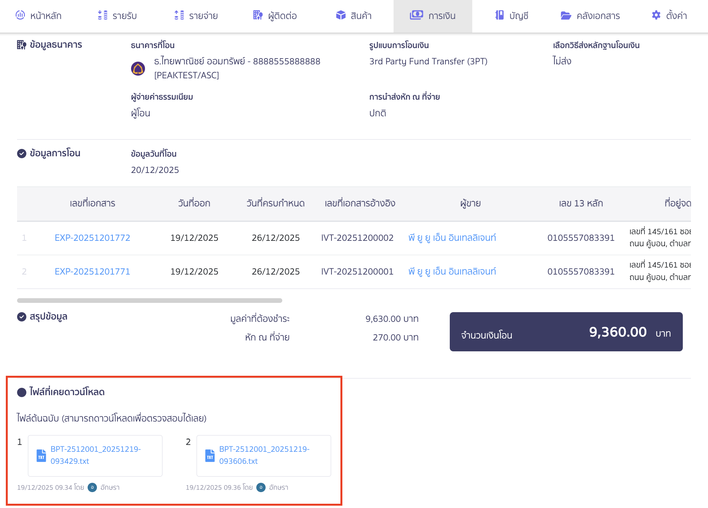Click the expenses coins icon

click(179, 16)
